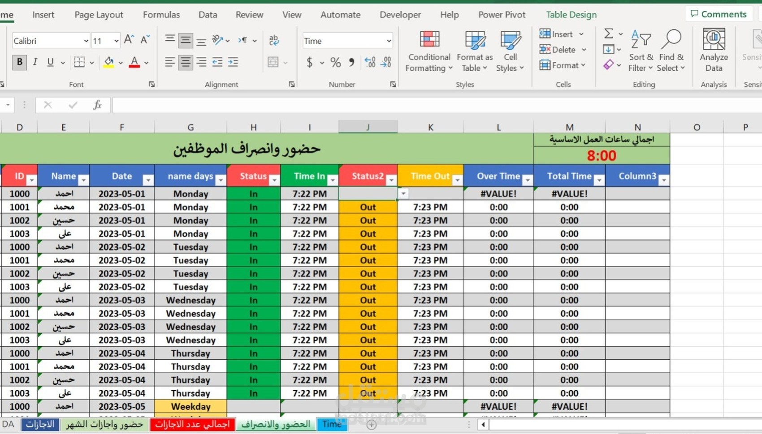
Task: Open Font settings dialog launcher
Action: (x=152, y=84)
